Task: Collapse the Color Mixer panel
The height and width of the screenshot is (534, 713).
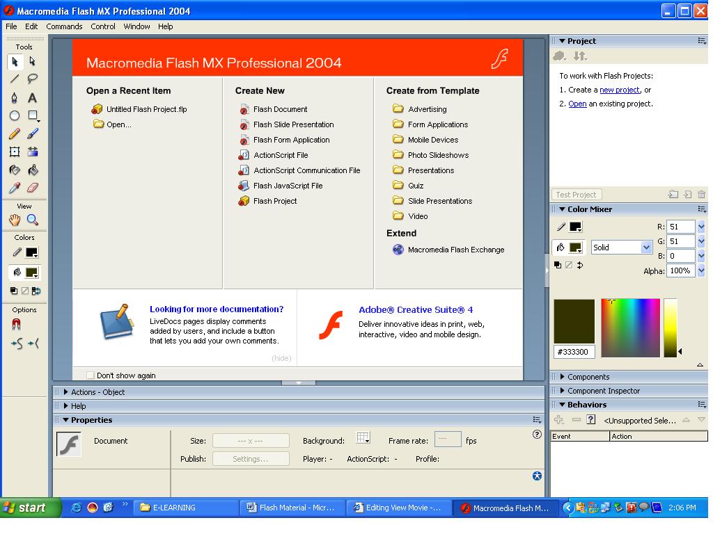Action: [563, 209]
